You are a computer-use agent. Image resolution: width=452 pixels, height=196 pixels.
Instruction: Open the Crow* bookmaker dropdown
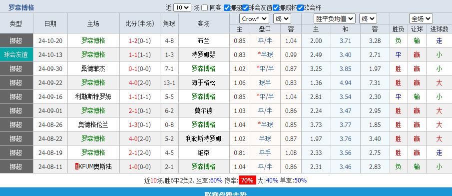tap(254, 19)
